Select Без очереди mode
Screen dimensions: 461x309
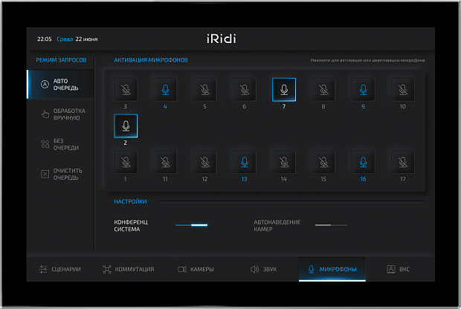pos(62,144)
